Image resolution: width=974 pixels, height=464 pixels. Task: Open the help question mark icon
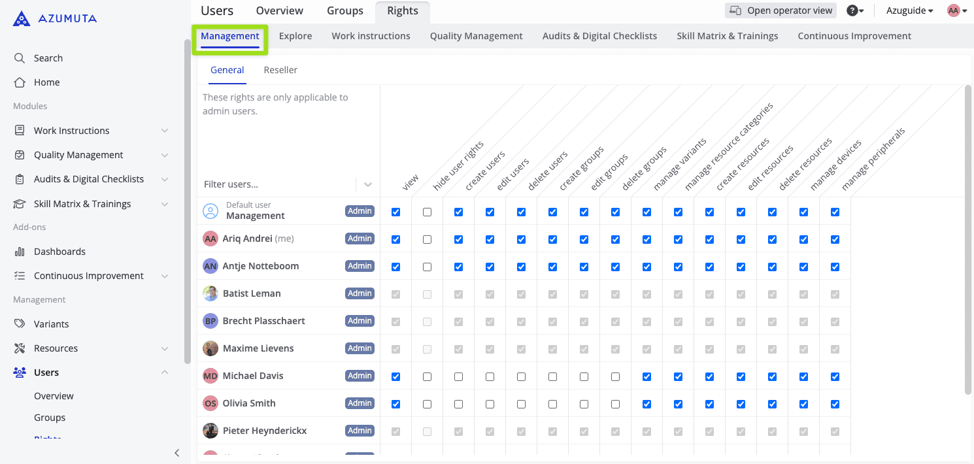click(853, 10)
